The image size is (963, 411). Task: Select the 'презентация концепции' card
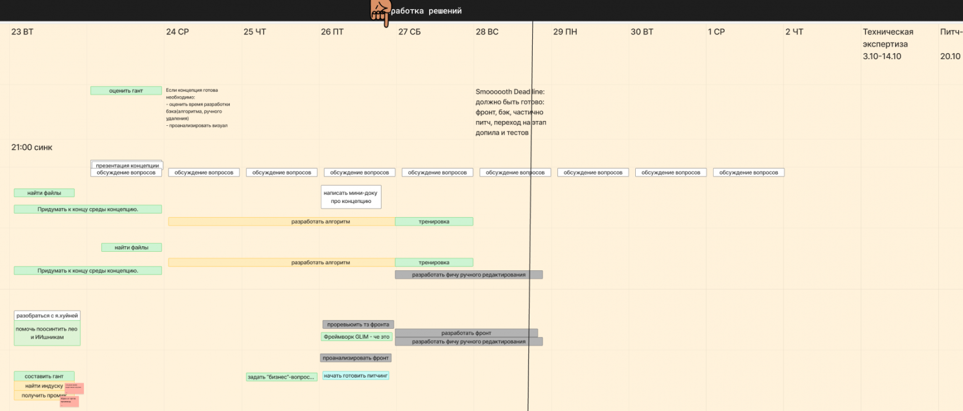pyautogui.click(x=127, y=165)
